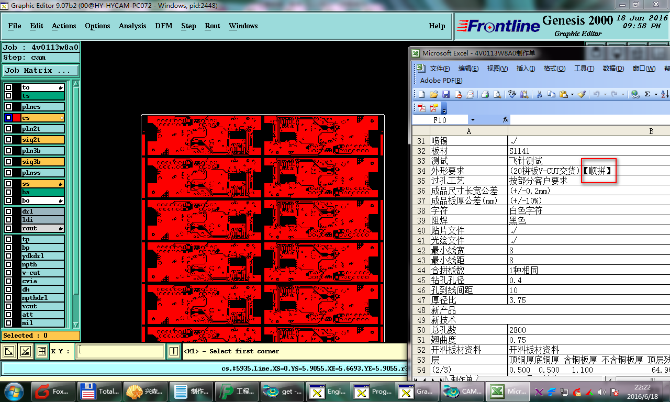Toggle display checkbox for layer 'plncs'
Viewport: 670px width, 402px height.
click(x=8, y=107)
